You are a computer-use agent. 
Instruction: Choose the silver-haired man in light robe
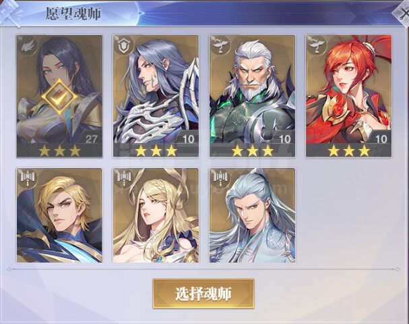tap(252, 215)
